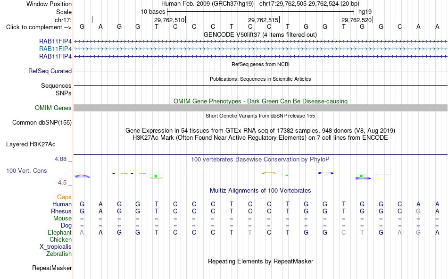Click the gray OMIM Genes bar

coord(261,108)
